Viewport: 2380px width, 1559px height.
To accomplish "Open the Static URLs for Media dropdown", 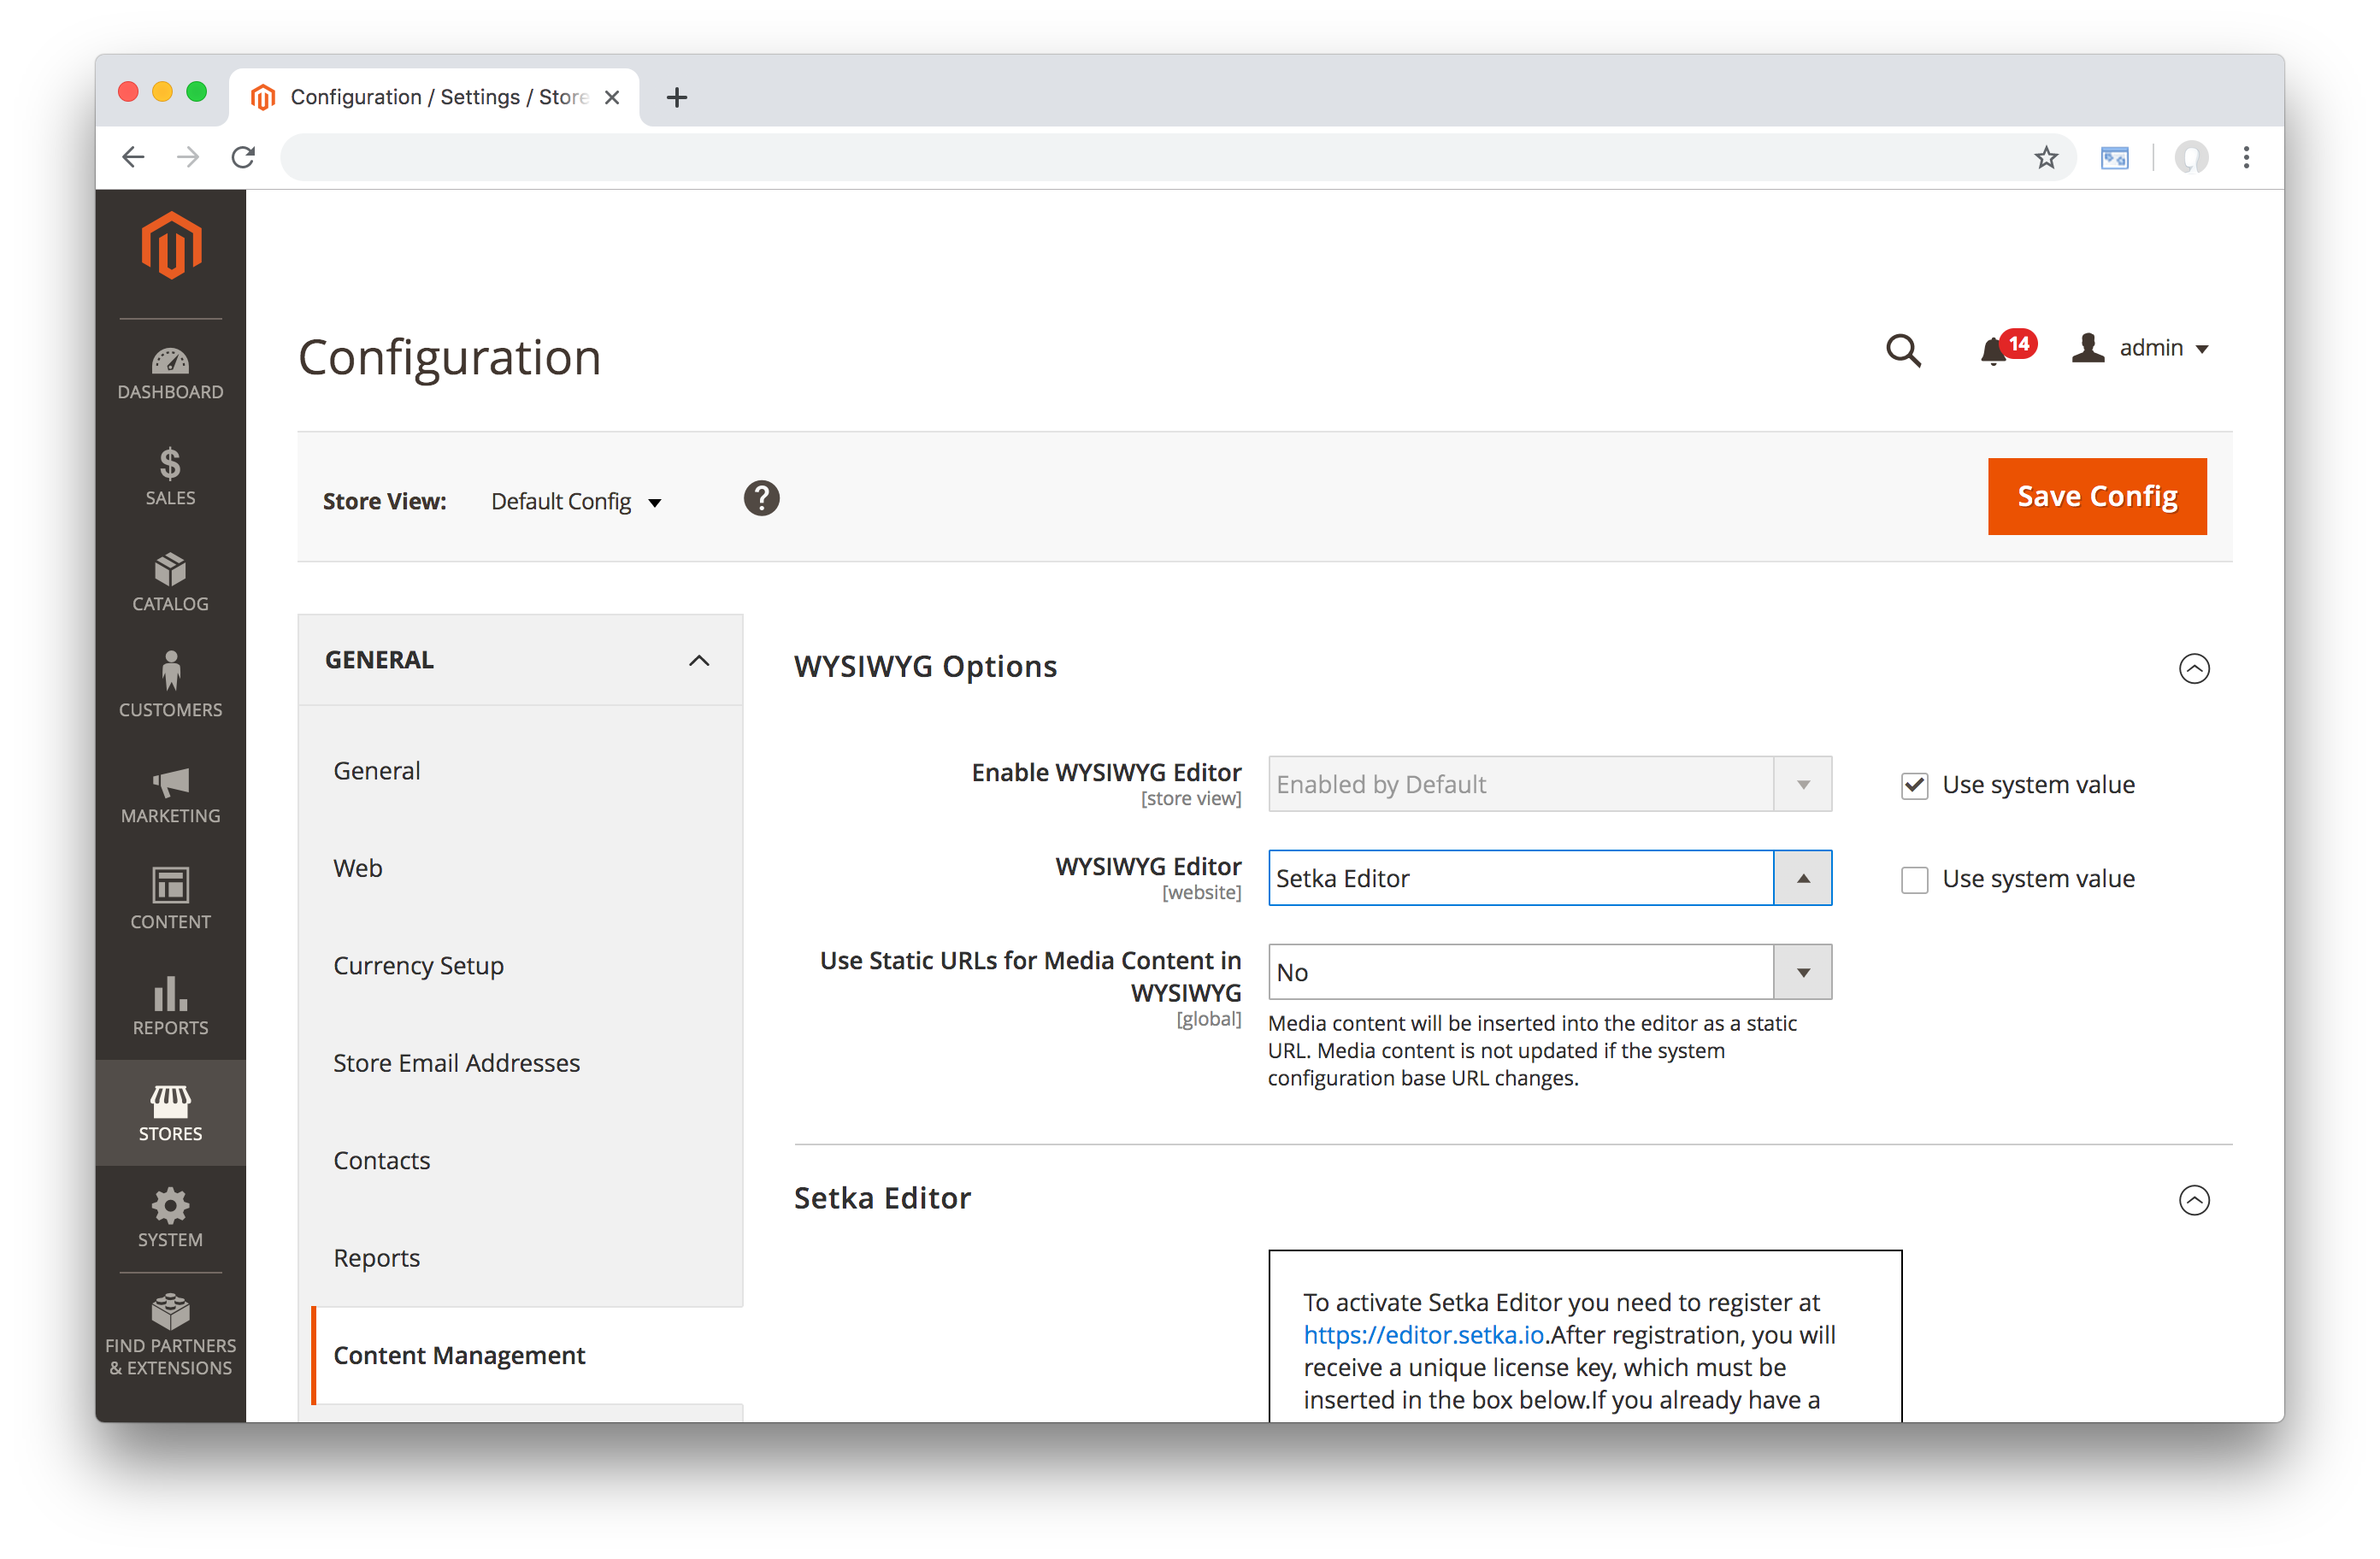I will coord(1549,972).
